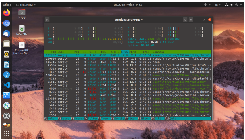Screen dimensions: 245x140
Task: Sort by the TIME+ column header
Action: click(x=145, y=52)
